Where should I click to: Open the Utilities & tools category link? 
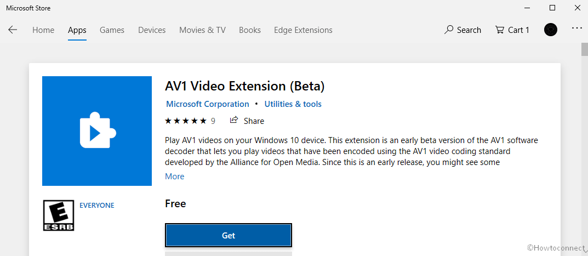click(293, 104)
